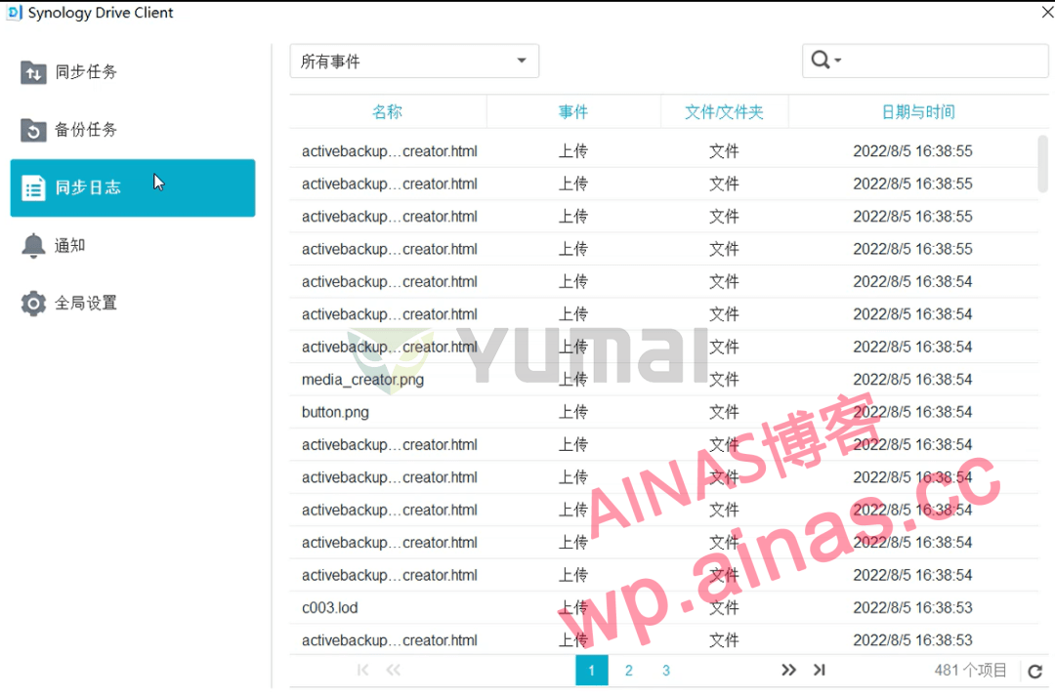
Task: Select the button.png row
Action: (x=664, y=412)
